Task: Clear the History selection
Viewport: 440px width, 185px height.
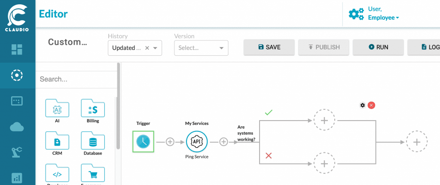Action: [147, 48]
